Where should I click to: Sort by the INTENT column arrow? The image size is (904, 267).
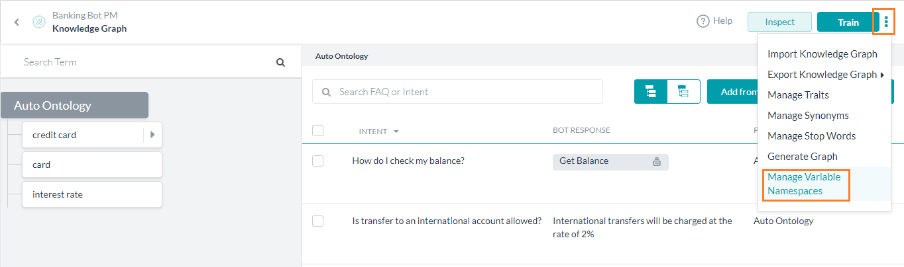396,132
